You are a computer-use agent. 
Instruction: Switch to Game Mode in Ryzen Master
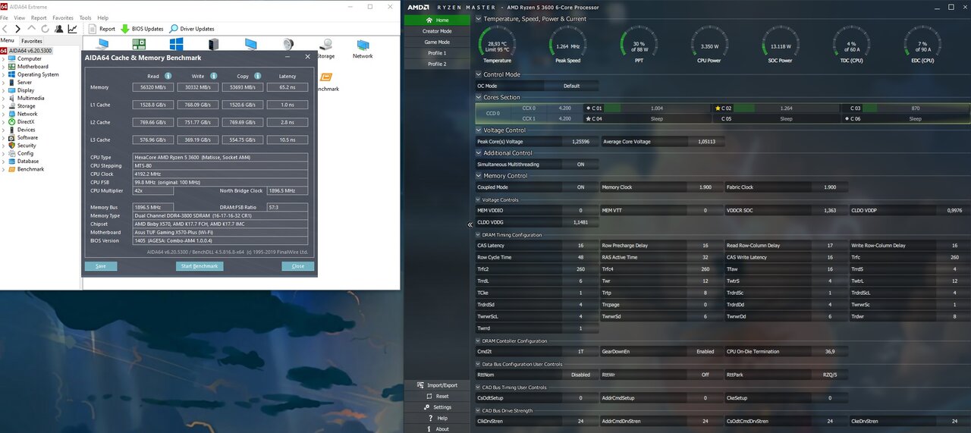[x=437, y=42]
